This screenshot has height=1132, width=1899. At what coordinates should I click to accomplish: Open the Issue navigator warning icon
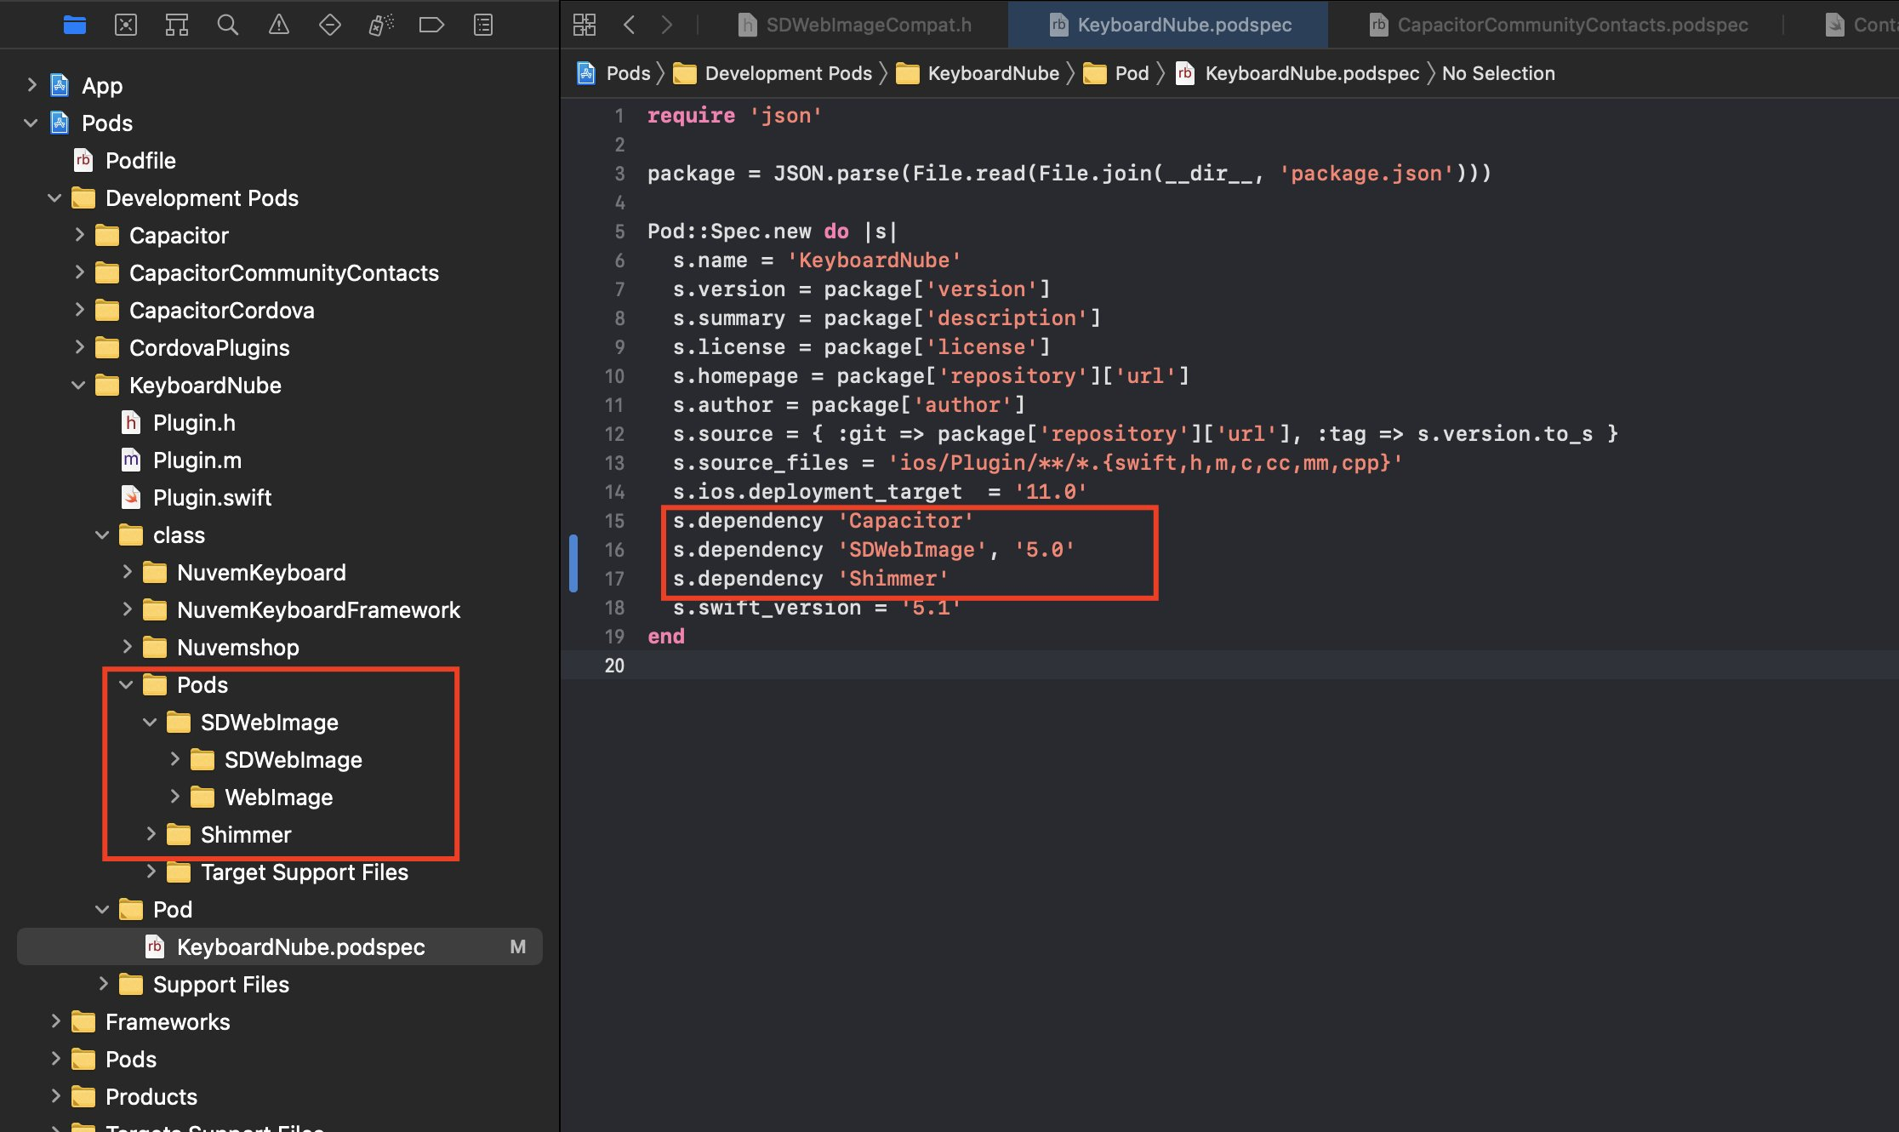click(278, 25)
